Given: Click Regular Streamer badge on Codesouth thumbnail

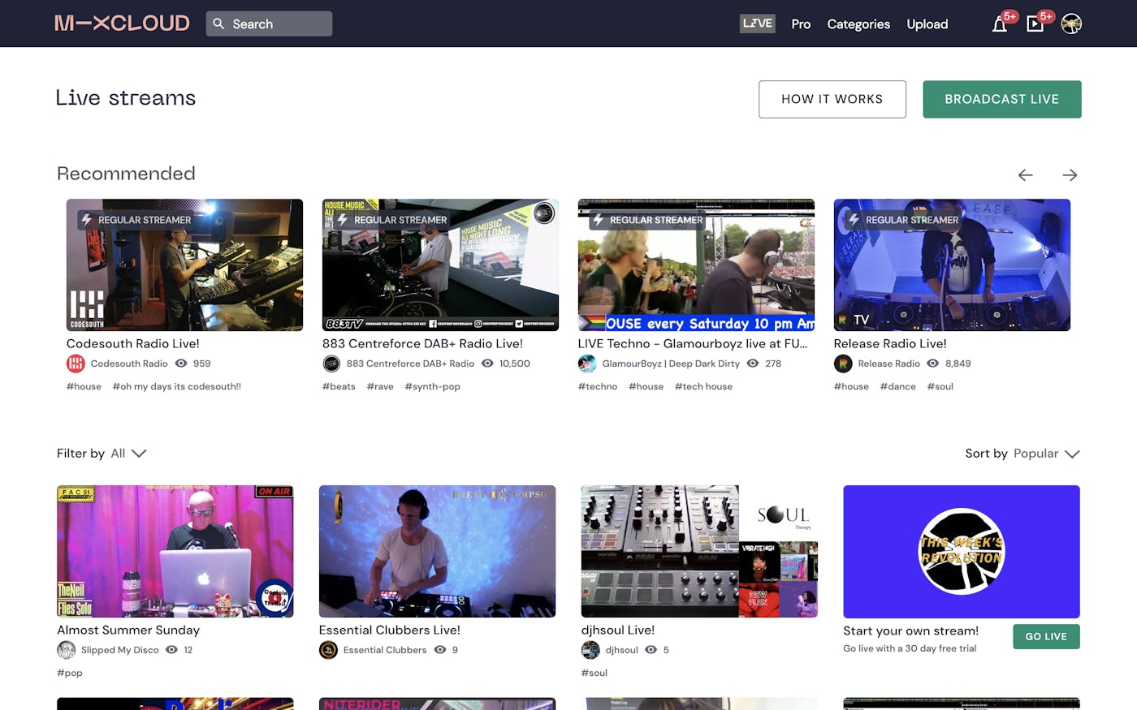Looking at the screenshot, I should (x=136, y=220).
